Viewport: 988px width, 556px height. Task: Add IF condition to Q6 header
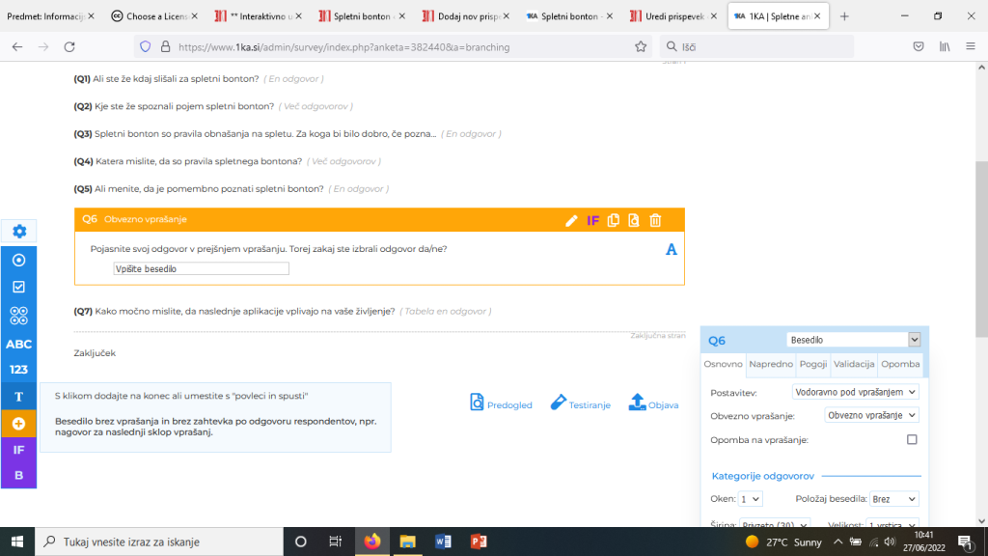click(x=593, y=221)
